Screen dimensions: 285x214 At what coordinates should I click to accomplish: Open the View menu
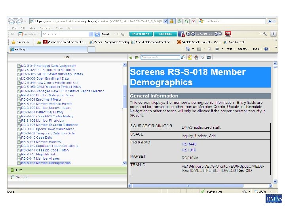[x=32, y=28]
